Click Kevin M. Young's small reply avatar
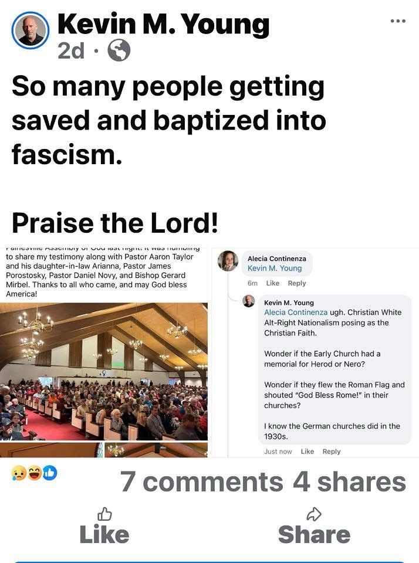 [x=249, y=301]
